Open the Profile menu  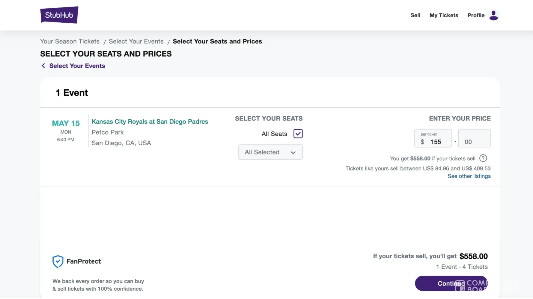click(476, 15)
